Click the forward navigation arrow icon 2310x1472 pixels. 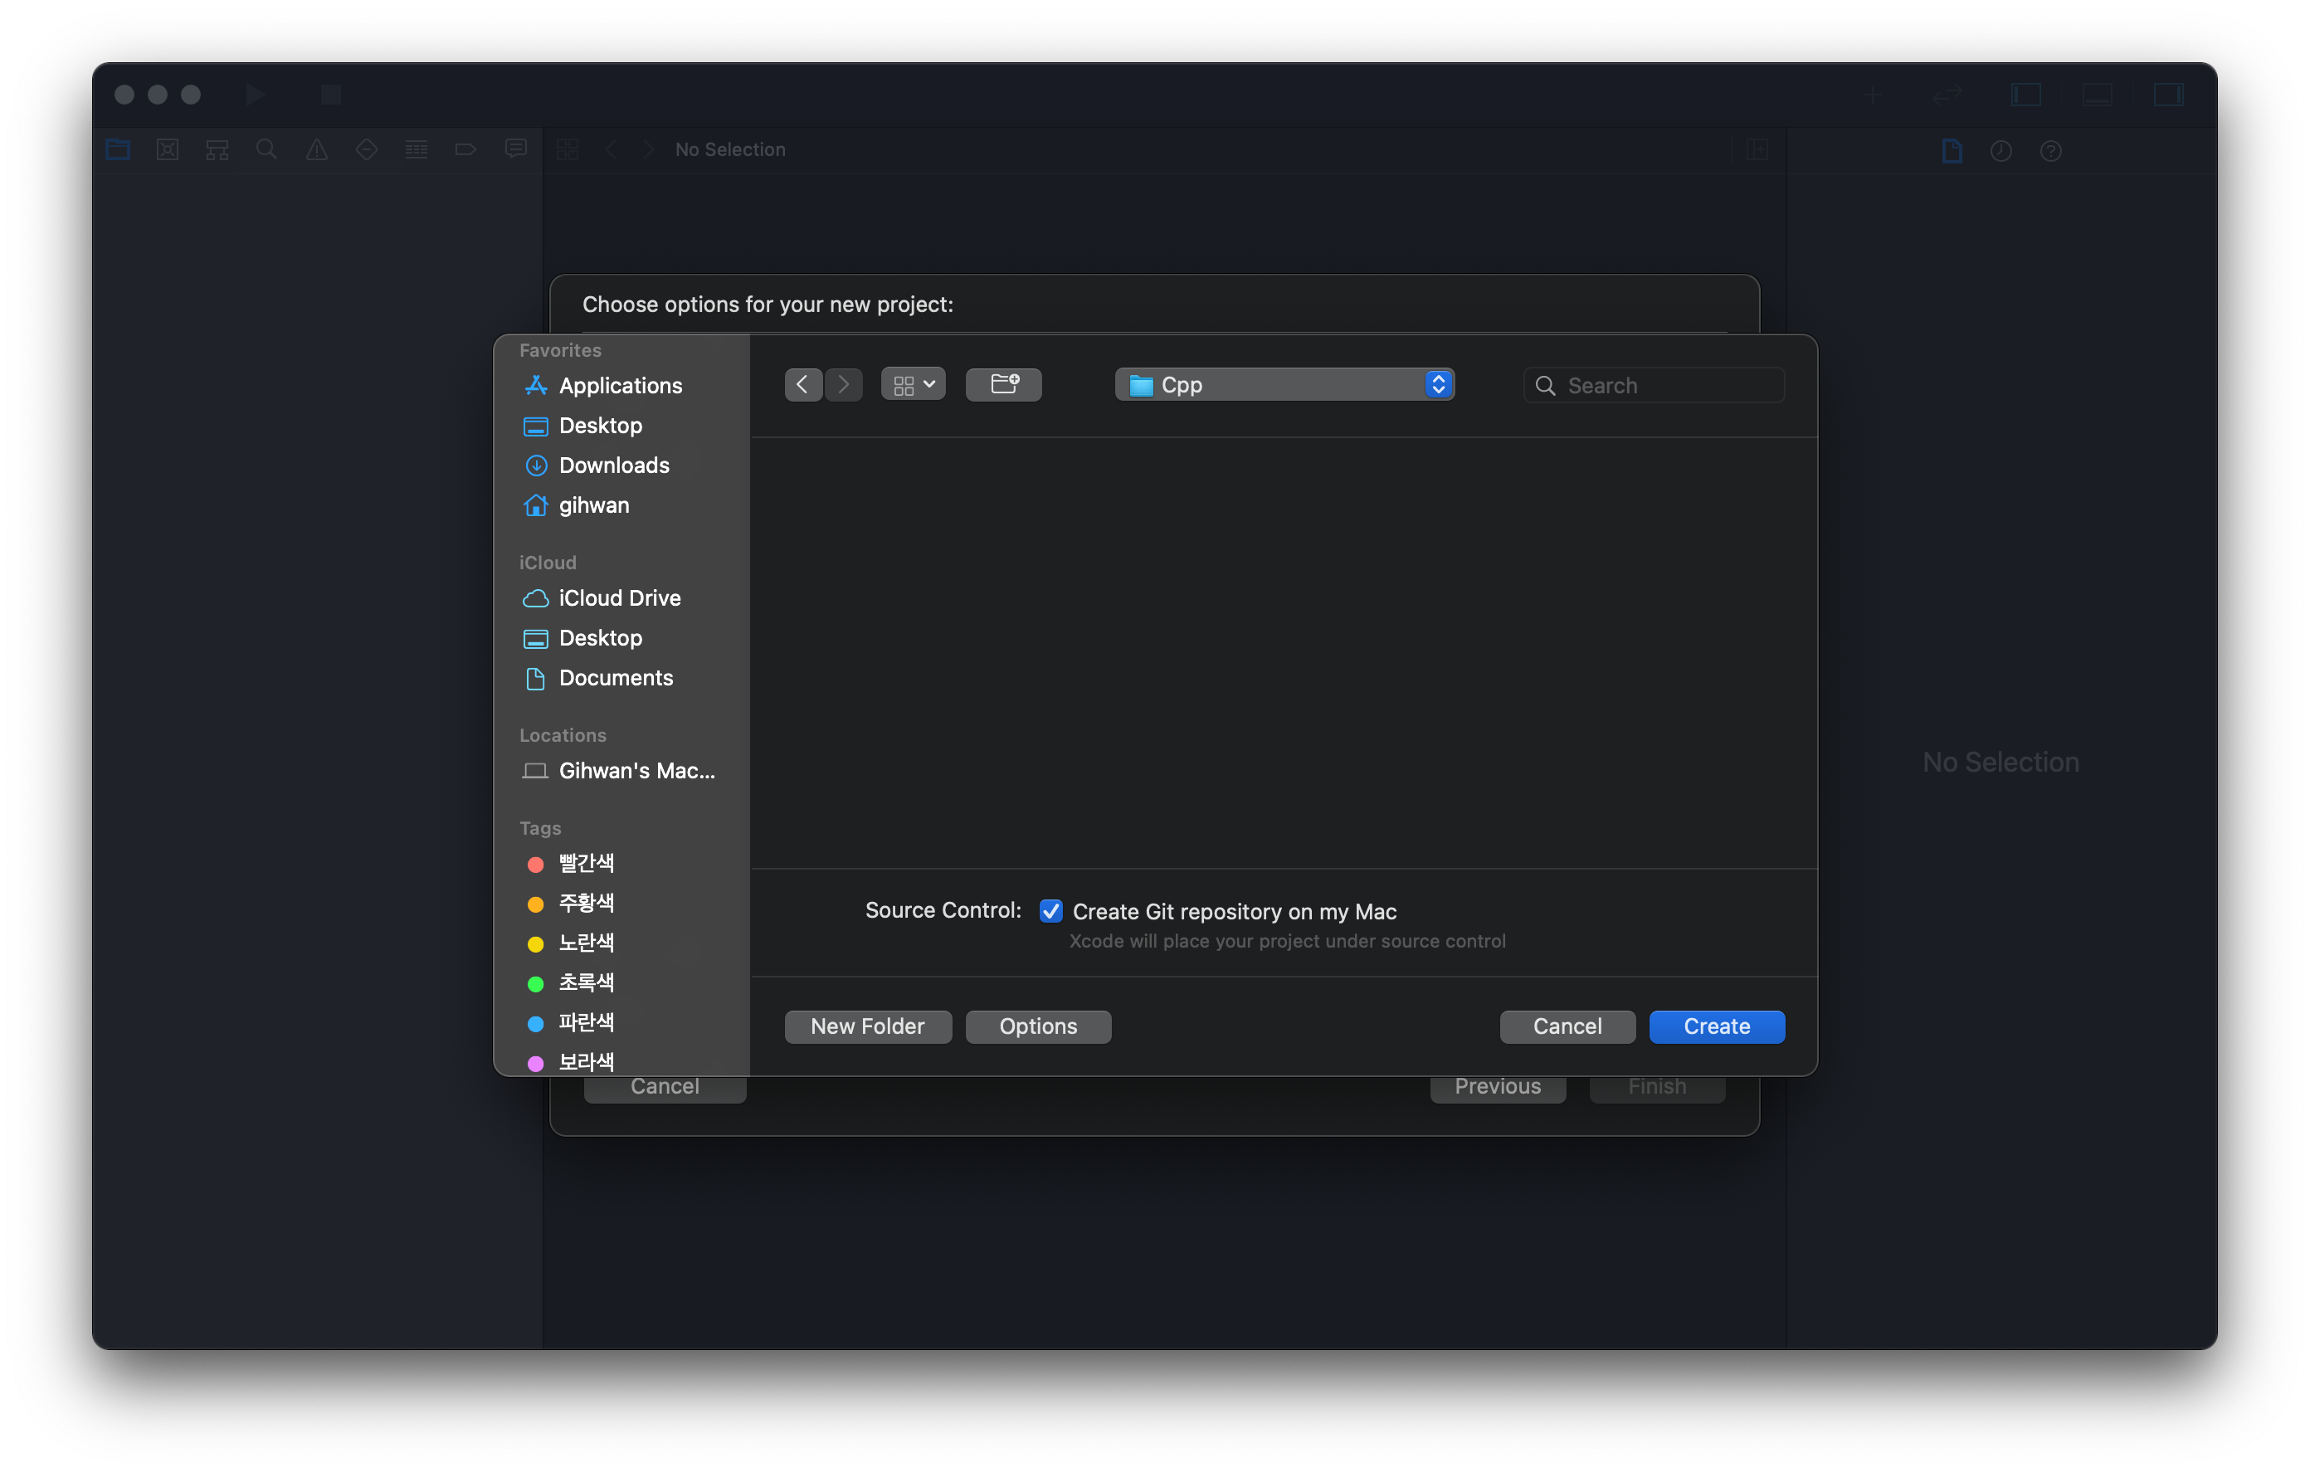(x=844, y=384)
